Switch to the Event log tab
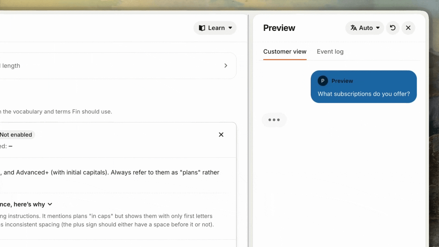The width and height of the screenshot is (439, 247). 330,52
